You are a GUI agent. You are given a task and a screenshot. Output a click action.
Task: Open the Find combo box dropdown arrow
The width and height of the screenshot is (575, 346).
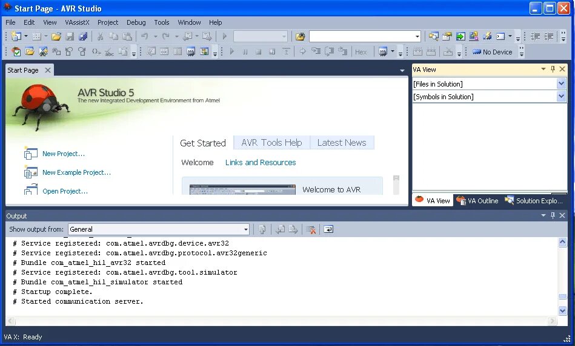417,36
